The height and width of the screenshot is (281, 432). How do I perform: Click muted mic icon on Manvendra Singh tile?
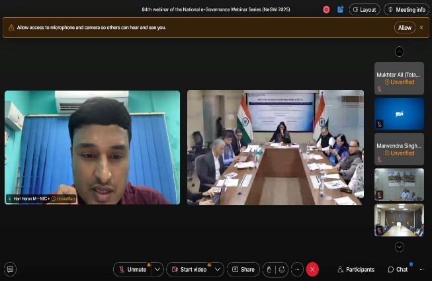[380, 159]
